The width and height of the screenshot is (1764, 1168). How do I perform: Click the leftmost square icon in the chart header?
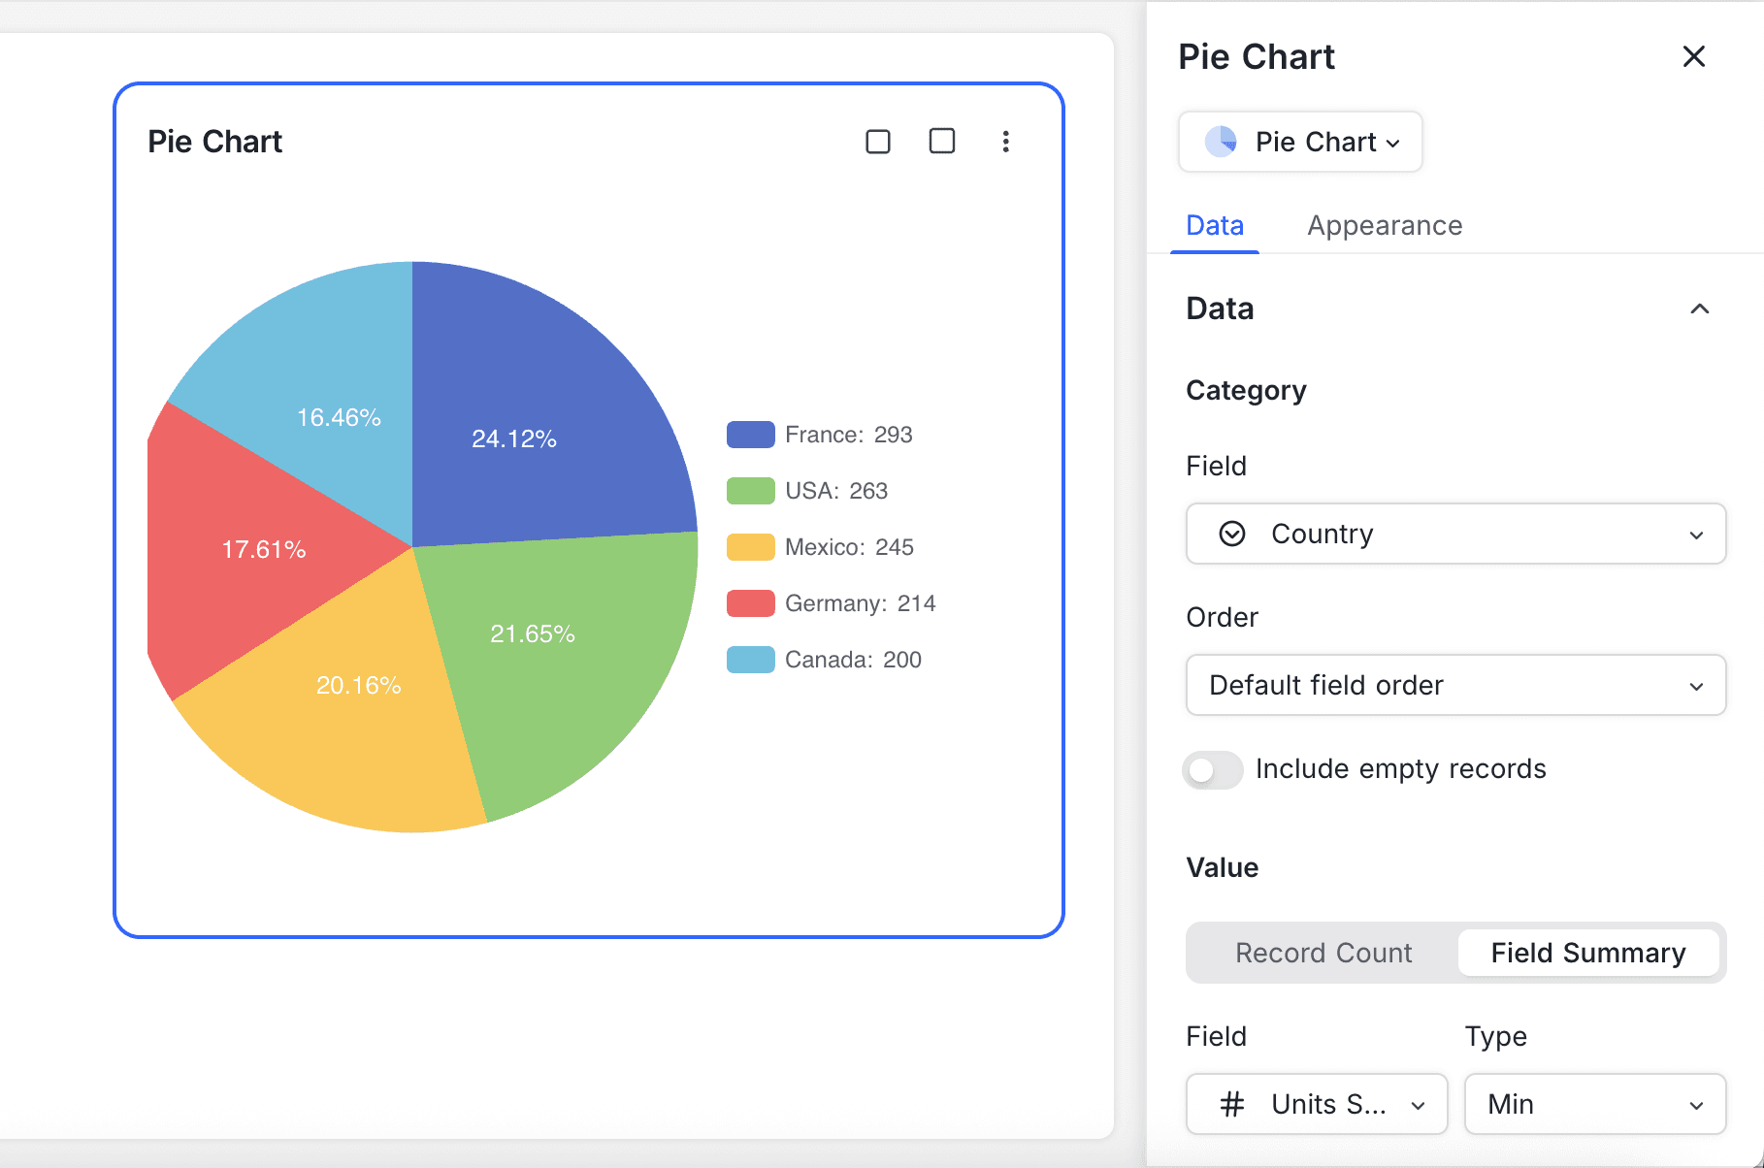(x=877, y=142)
